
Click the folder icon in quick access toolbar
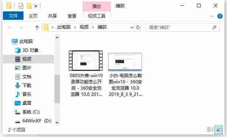point(9,6)
